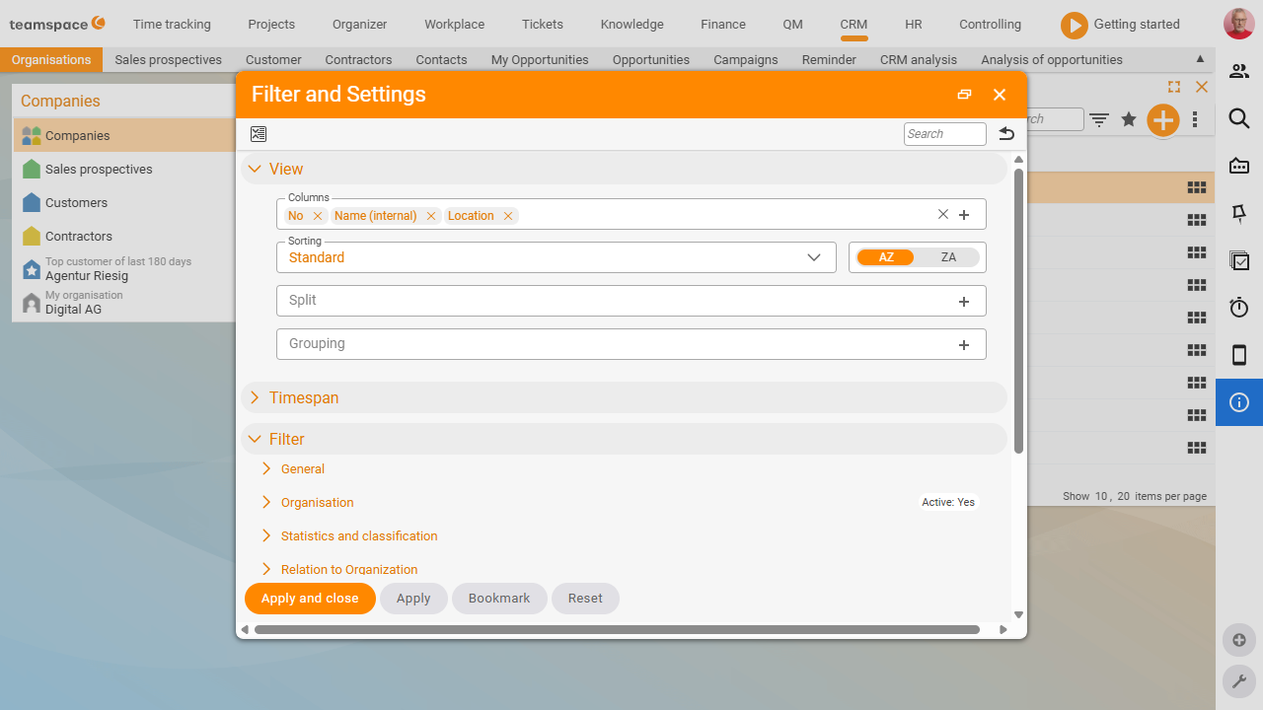Select Customers in the Companies panel
This screenshot has height=710, width=1263.
coord(76,203)
